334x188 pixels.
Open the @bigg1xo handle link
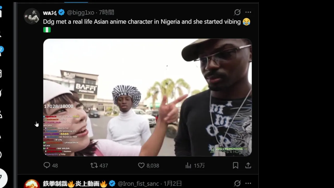coord(81,12)
